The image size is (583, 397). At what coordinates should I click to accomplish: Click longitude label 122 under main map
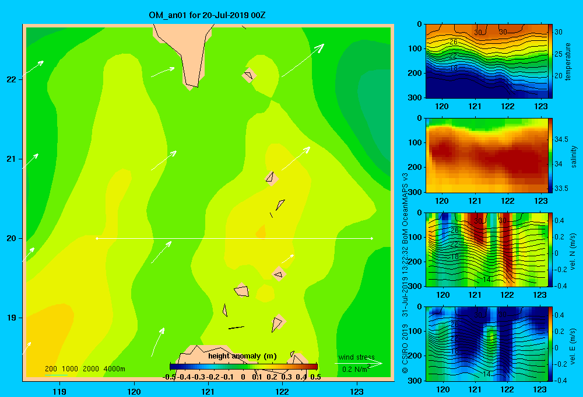[x=282, y=391]
